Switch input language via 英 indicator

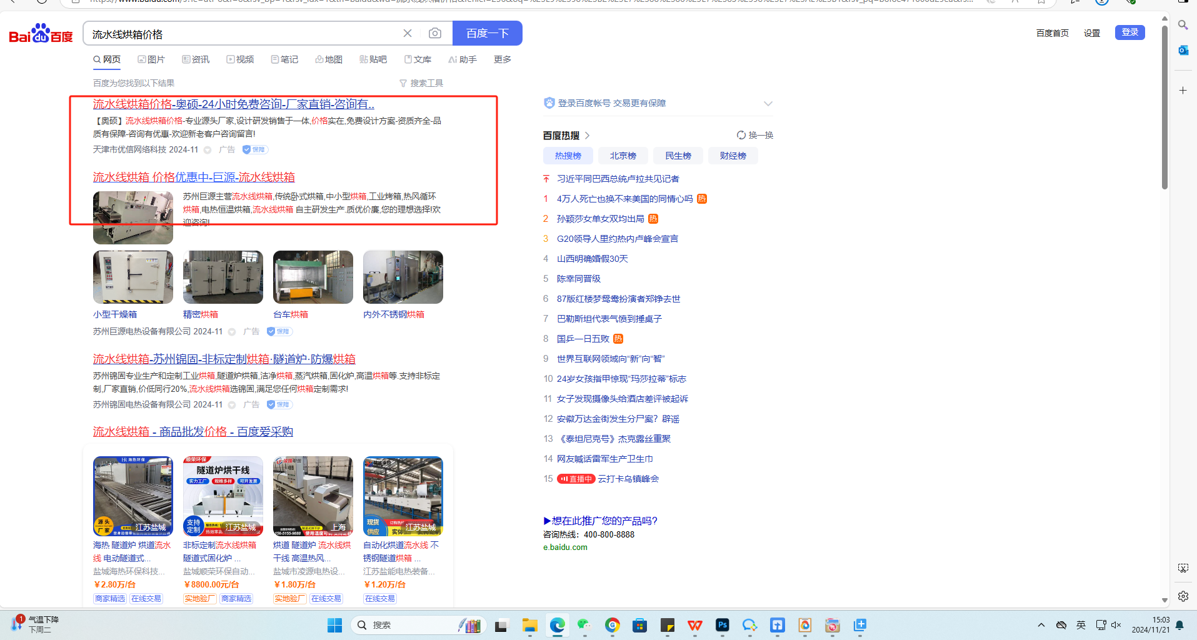pos(1081,625)
